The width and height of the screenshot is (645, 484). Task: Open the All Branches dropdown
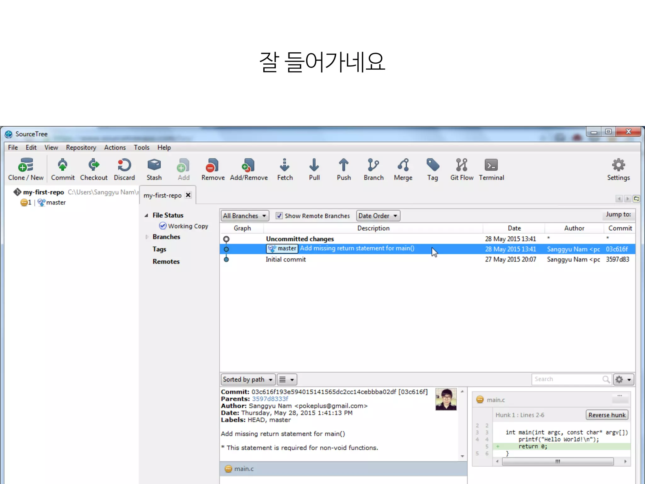245,216
